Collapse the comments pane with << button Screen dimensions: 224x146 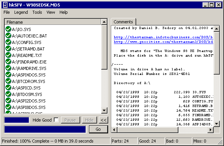coord(104,120)
